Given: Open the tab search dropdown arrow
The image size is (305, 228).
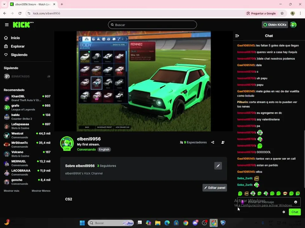Looking at the screenshot, I should pos(4,4).
